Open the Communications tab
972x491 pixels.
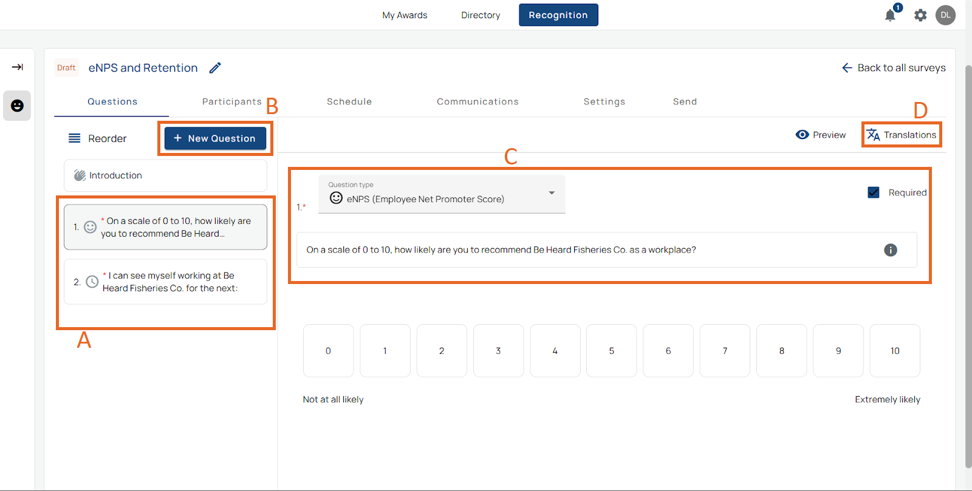coord(477,102)
